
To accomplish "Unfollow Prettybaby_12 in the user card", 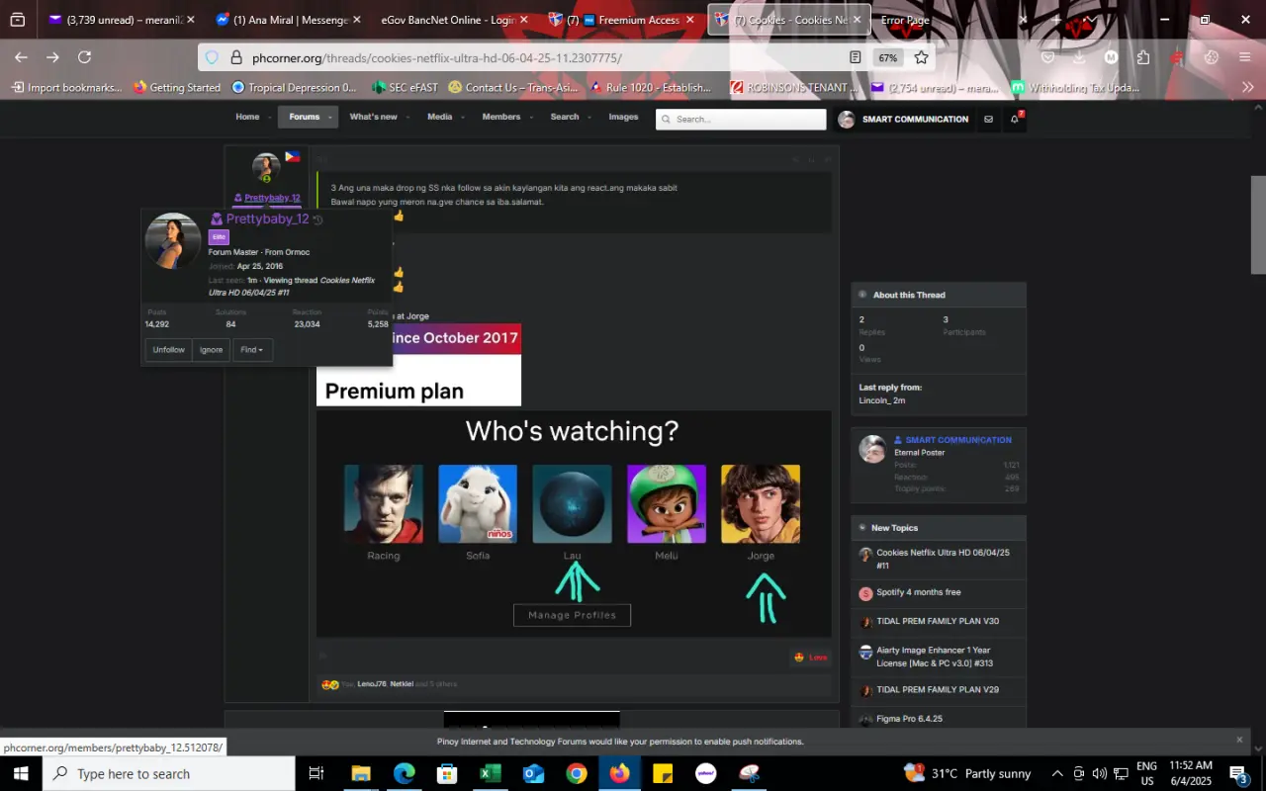I will pyautogui.click(x=168, y=350).
